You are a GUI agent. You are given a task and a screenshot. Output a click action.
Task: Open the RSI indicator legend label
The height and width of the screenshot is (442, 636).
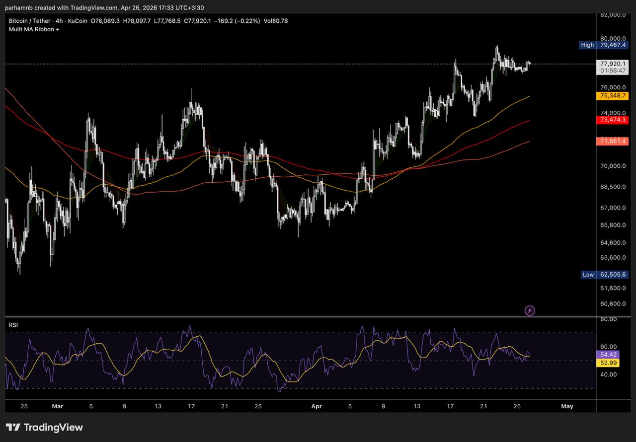tap(13, 325)
